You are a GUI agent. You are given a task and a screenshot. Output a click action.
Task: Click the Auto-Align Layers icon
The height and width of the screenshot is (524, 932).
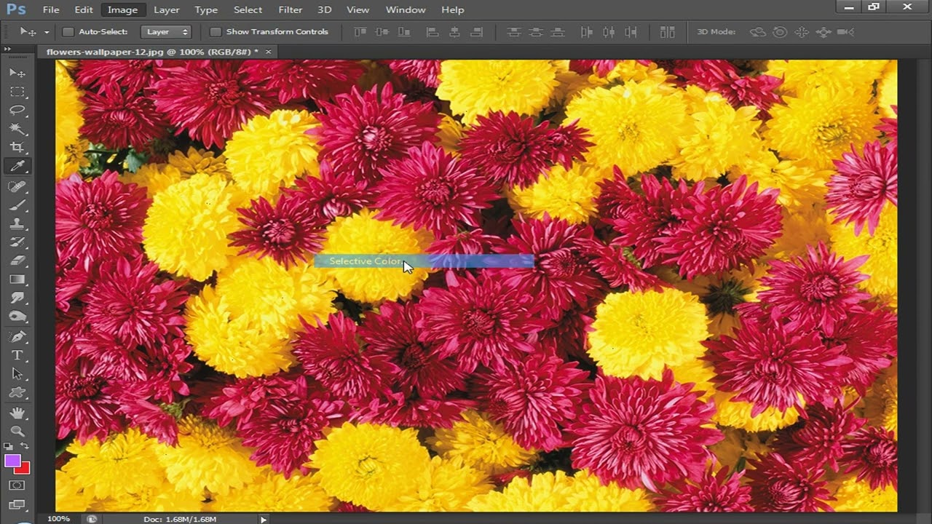tap(667, 32)
